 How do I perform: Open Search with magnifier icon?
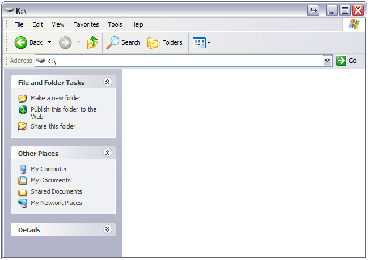pos(113,42)
